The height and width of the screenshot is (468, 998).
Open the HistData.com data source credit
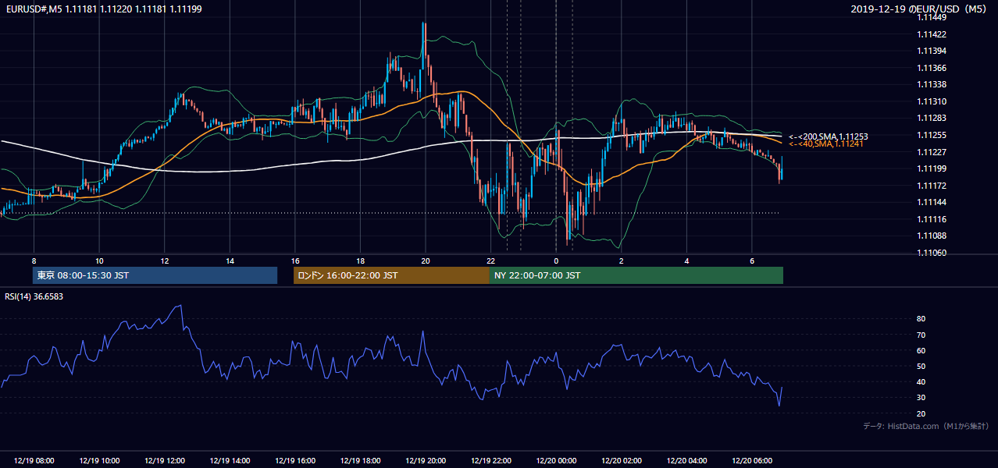[926, 426]
